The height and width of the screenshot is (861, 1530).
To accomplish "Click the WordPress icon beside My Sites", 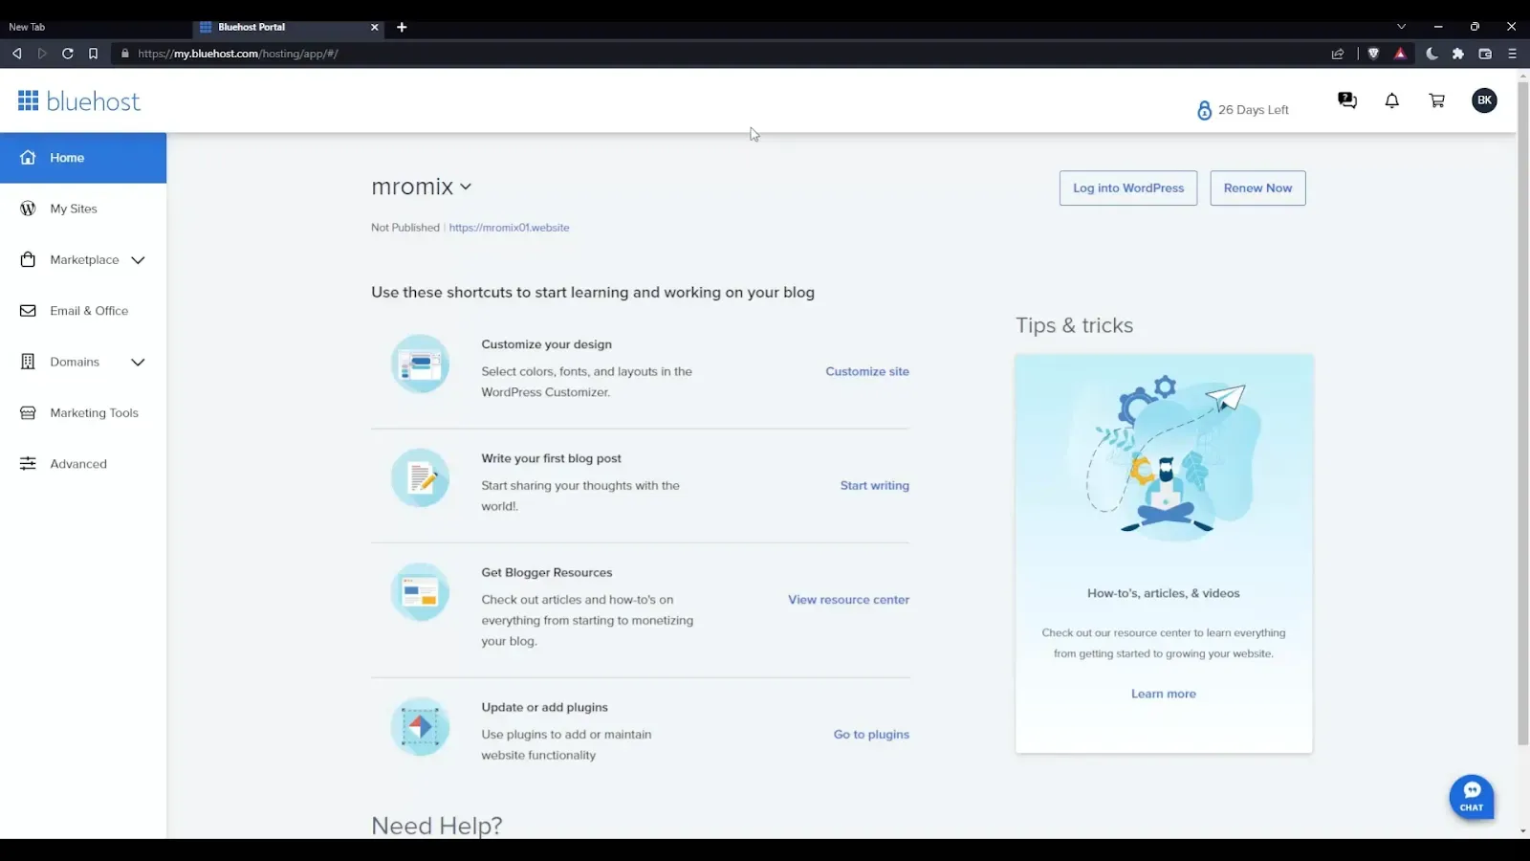I will (28, 209).
